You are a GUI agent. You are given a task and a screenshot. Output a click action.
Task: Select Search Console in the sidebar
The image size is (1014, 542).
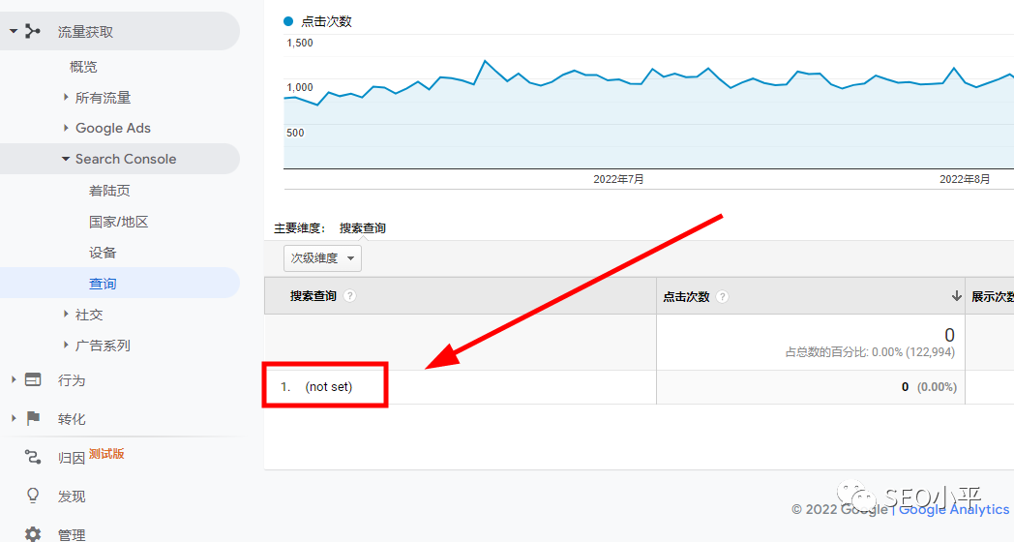pos(126,159)
